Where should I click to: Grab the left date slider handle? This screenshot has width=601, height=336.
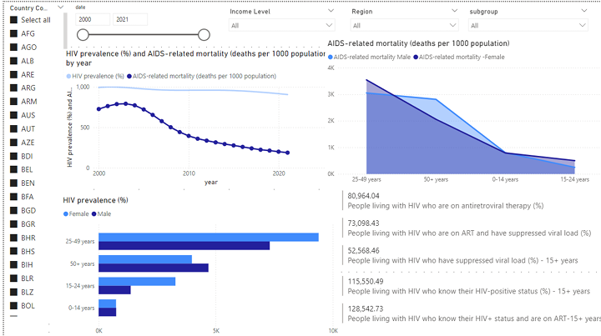click(x=83, y=35)
